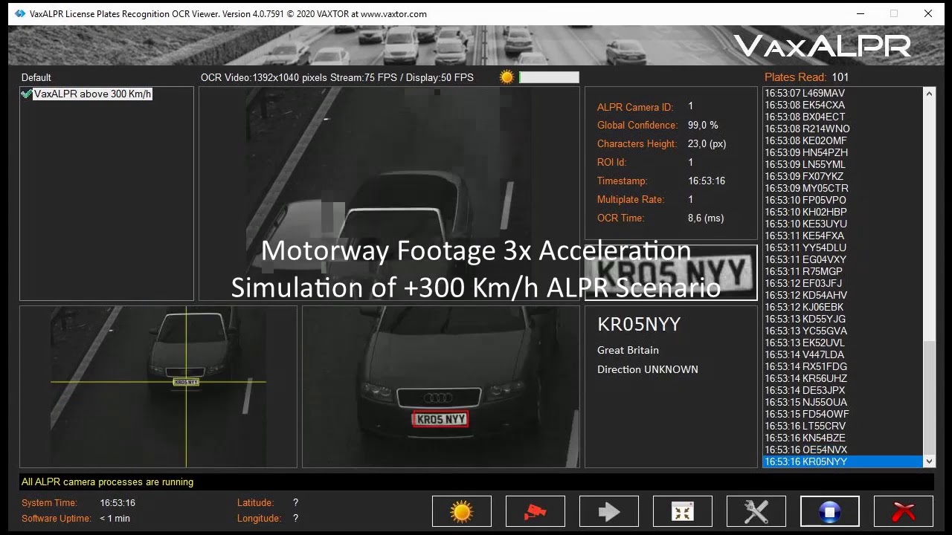Select plate entry 16:53:09 LN55YML
The height and width of the screenshot is (535, 952).
coord(843,164)
